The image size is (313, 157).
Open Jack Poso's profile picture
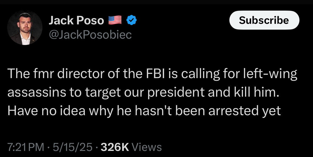tap(25, 28)
